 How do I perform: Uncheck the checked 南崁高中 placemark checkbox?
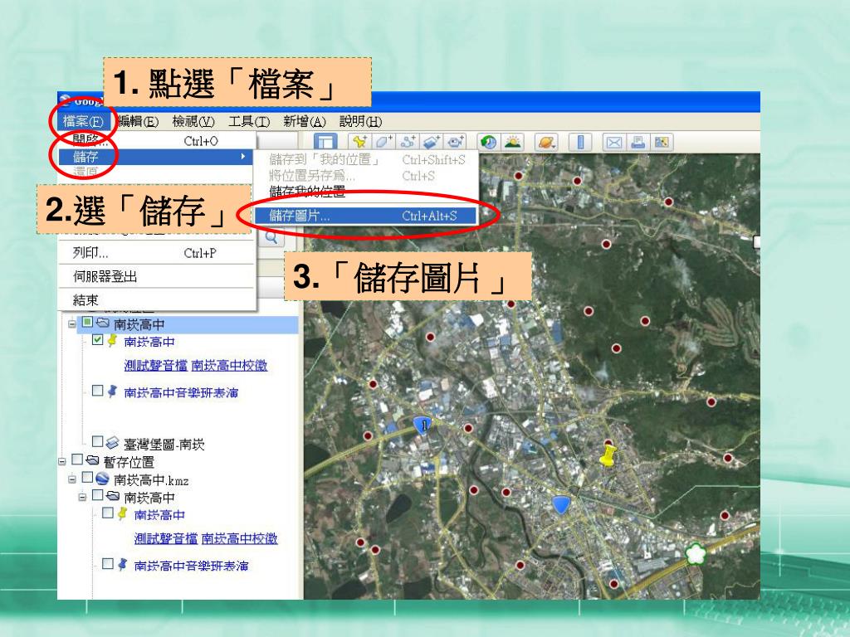pos(98,339)
